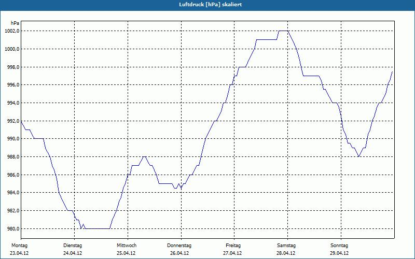The height and width of the screenshot is (259, 415).
Task: Click the 998,0 y-axis label
Action: click(x=13, y=67)
